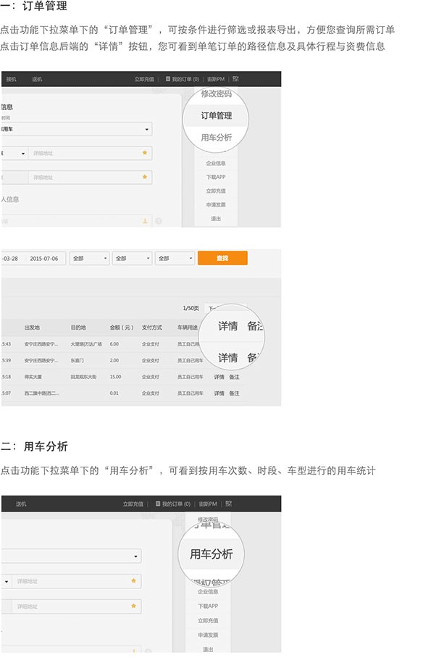Image resolution: width=431 pixels, height=663 pixels.
Task: Click the 1/50页 page indicator
Action: [x=191, y=308]
